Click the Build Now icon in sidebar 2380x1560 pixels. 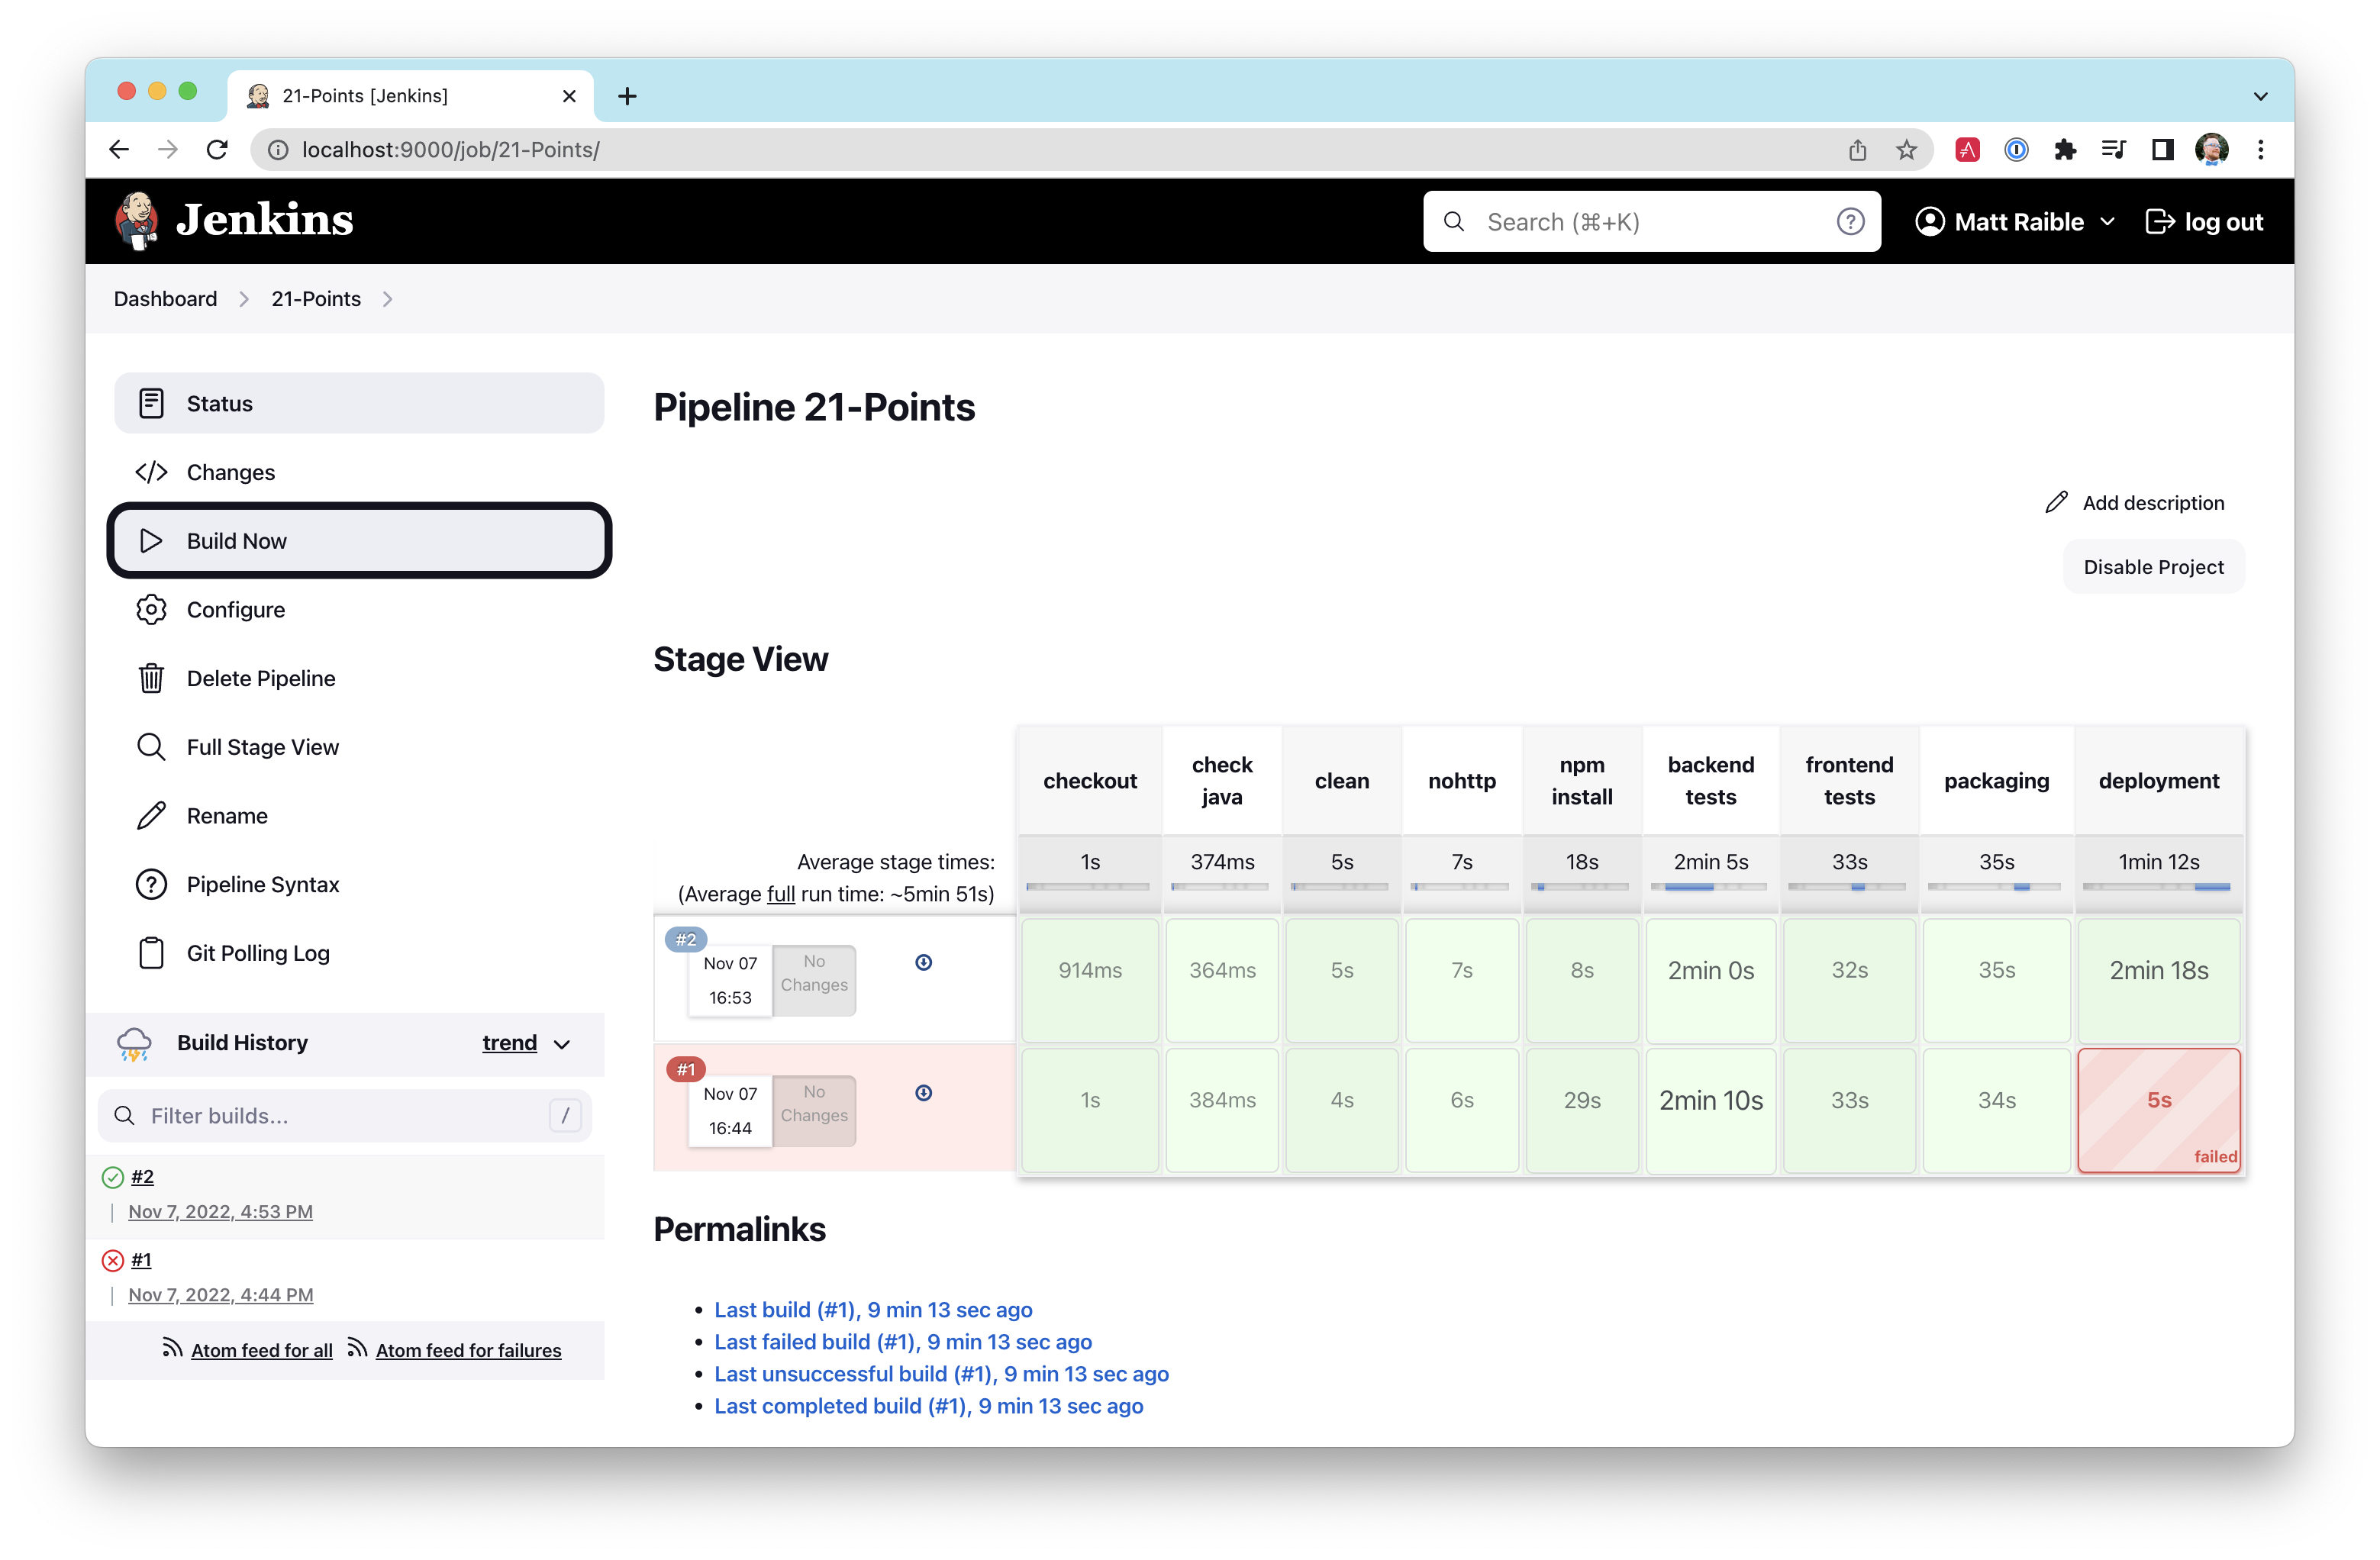155,540
